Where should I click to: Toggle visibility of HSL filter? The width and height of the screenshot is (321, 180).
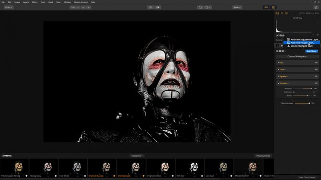(316, 63)
